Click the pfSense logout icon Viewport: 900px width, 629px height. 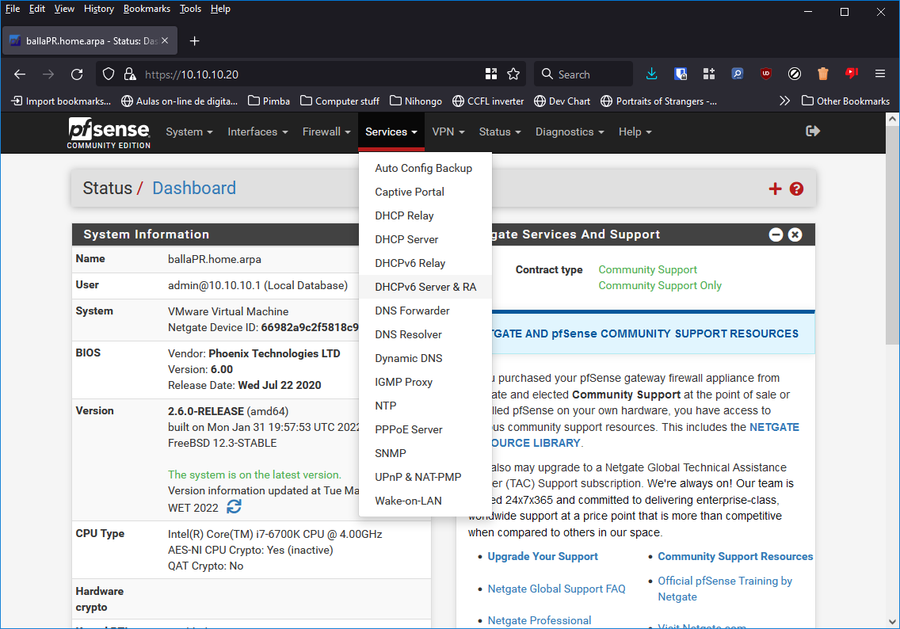pos(812,132)
